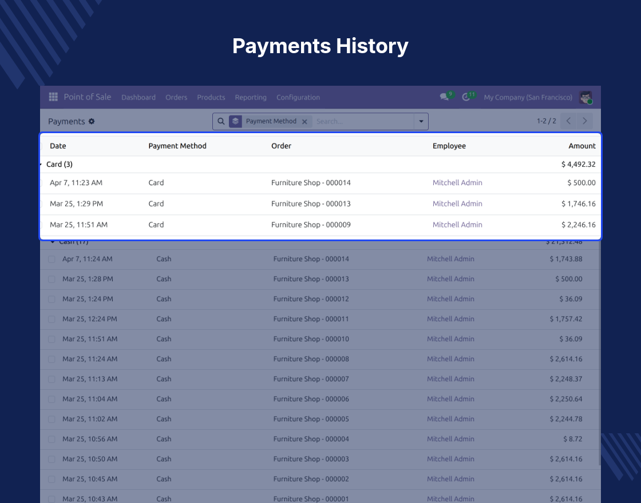The image size is (641, 503).
Task: Click Card amount $ 2,246.16
Action: [579, 225]
